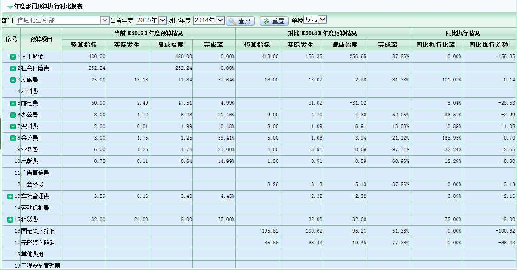Expand the 会议费 row
This screenshot has width=517, height=270.
tap(13, 138)
